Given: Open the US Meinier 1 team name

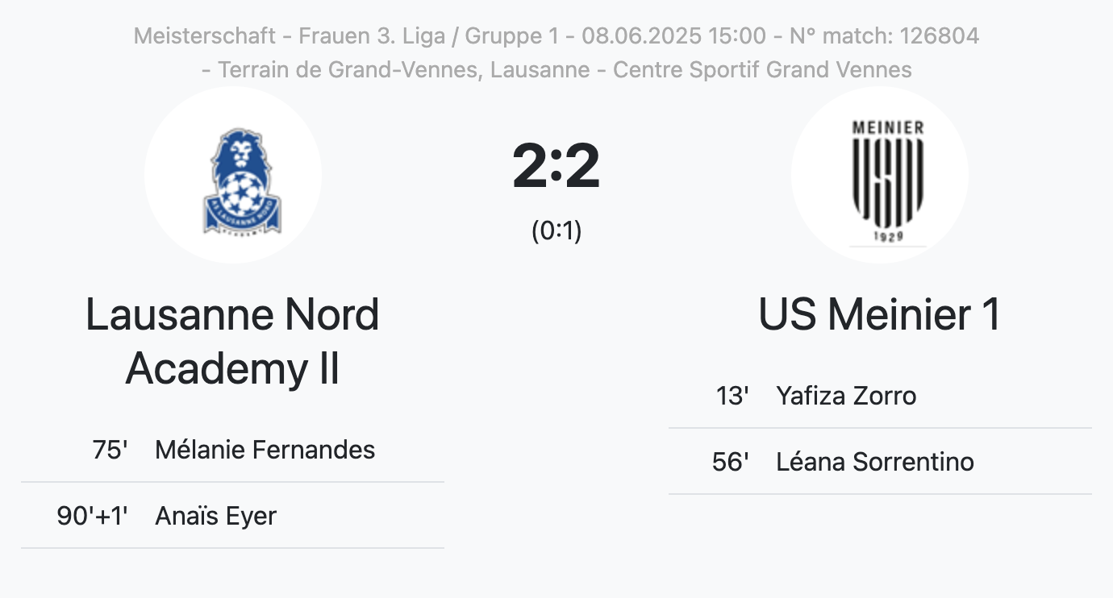Looking at the screenshot, I should pos(879,314).
